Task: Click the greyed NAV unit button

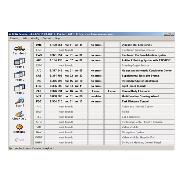Action: [x=39, y=132]
